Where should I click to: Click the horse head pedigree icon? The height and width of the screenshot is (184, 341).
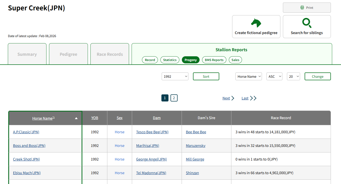[x=256, y=23]
